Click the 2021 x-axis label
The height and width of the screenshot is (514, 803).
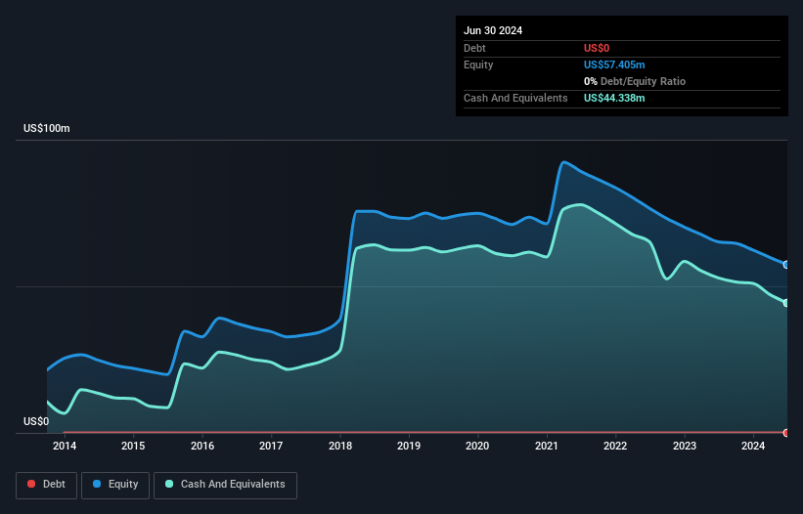[x=547, y=446]
